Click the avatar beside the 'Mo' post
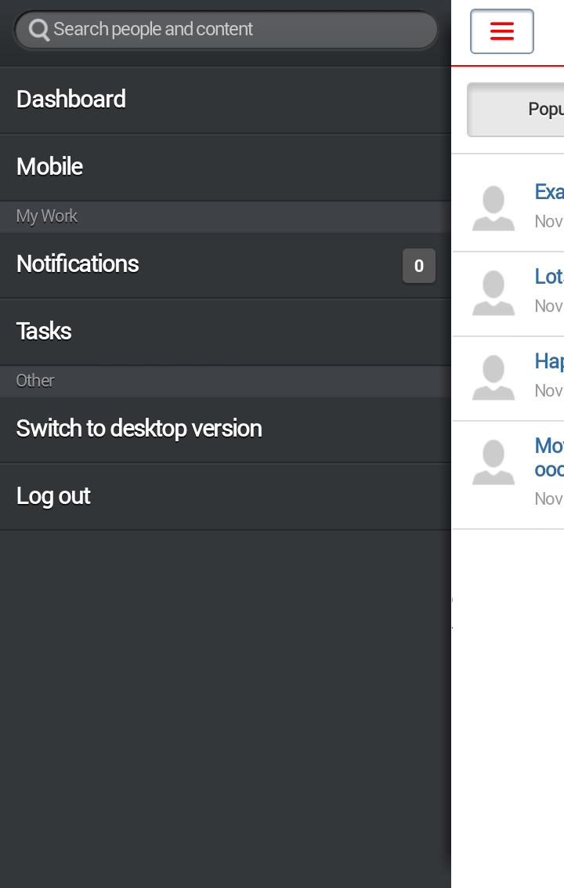This screenshot has width=564, height=888. (493, 462)
